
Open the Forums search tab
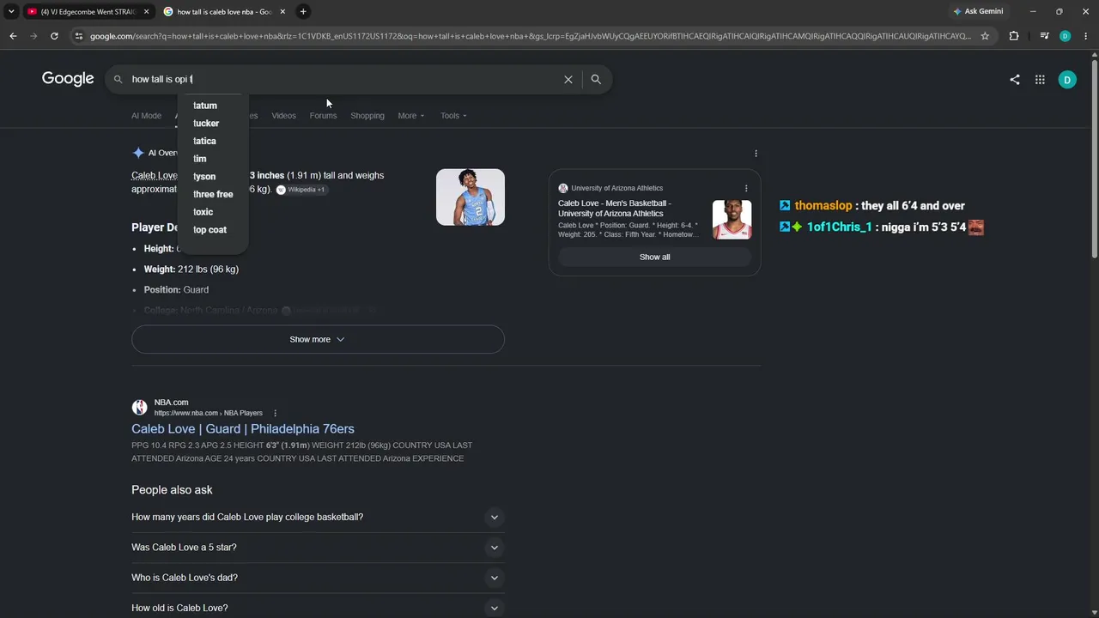tap(323, 116)
